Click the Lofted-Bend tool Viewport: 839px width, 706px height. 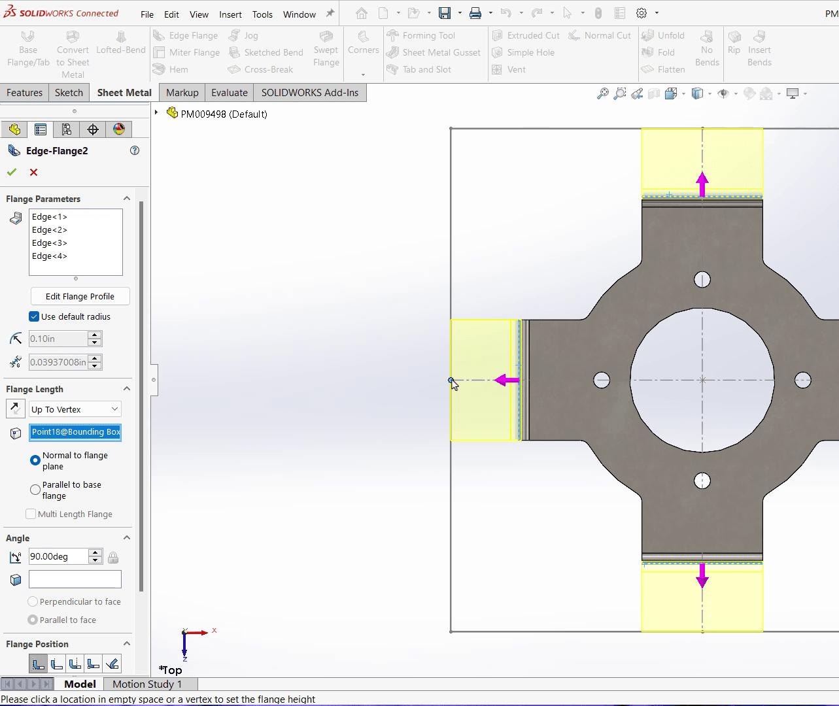[120, 49]
